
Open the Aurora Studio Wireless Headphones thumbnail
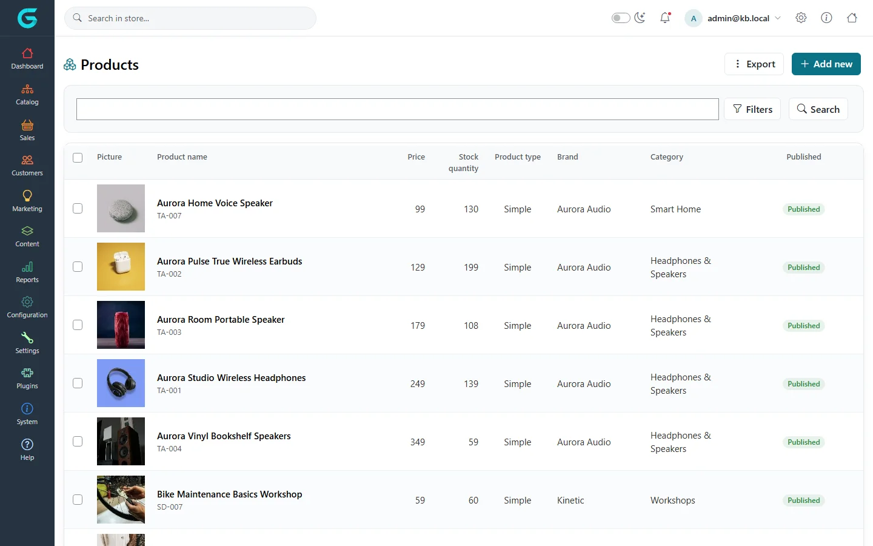click(121, 383)
